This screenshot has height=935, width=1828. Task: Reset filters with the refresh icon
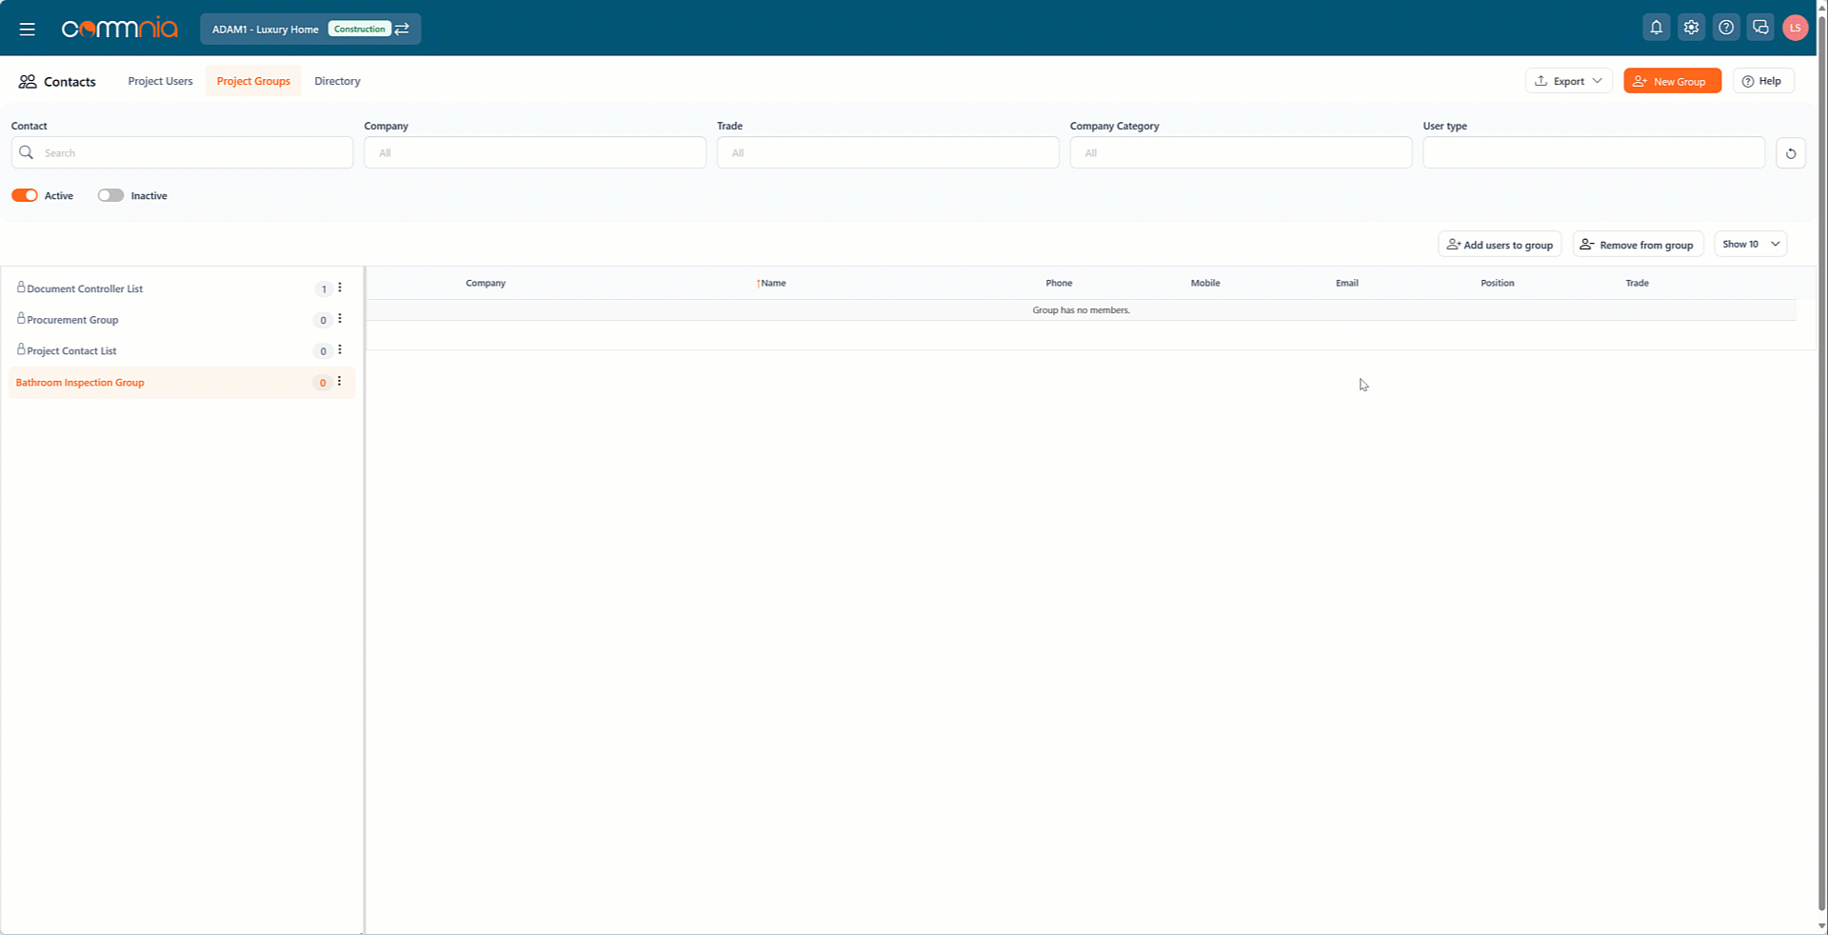pyautogui.click(x=1791, y=153)
